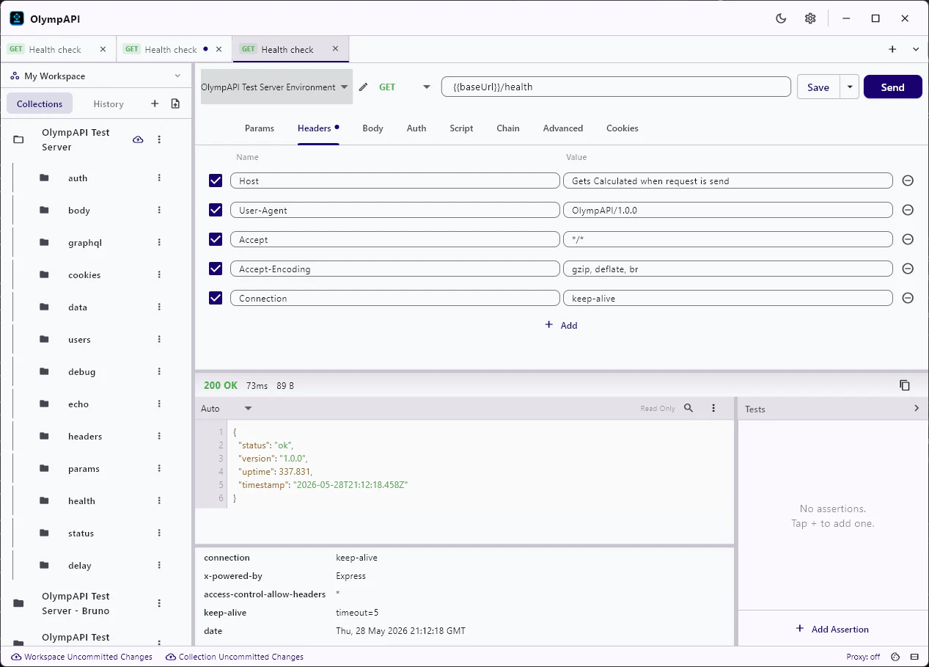Open Advanced tab
The width and height of the screenshot is (929, 667).
563,128
